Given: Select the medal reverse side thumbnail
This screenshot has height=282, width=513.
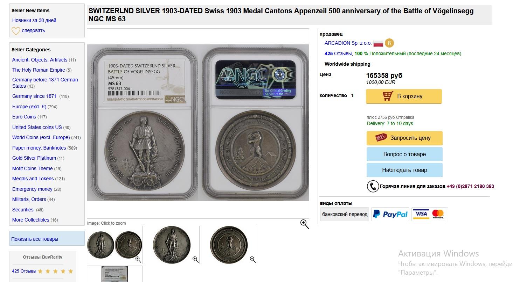Looking at the screenshot, I should pos(229,245).
